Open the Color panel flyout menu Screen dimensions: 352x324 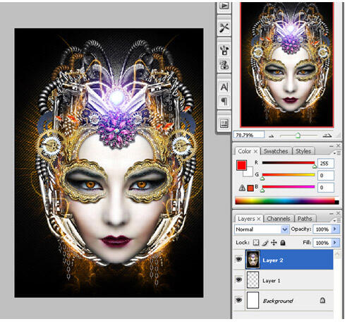(x=336, y=153)
